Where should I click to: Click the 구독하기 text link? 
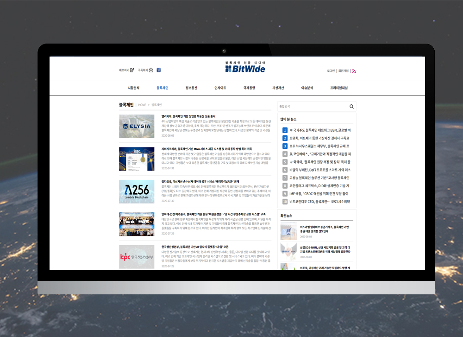pos(143,70)
